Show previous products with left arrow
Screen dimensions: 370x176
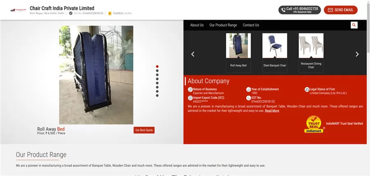click(x=193, y=54)
